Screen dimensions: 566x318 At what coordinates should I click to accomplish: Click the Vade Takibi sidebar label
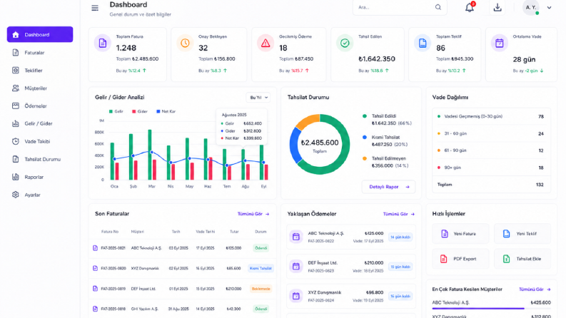click(37, 141)
